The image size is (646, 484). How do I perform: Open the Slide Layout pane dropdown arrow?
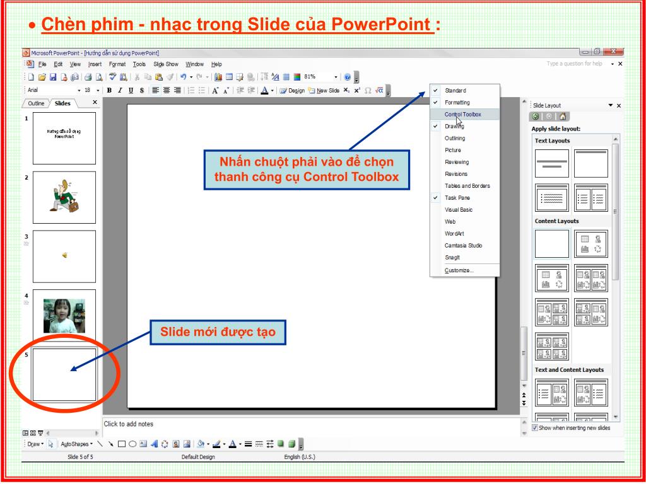(x=611, y=106)
